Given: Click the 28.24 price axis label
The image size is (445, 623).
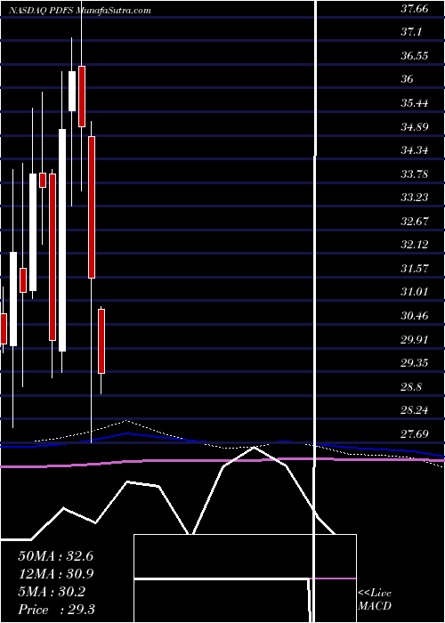Looking at the screenshot, I should coord(415,410).
